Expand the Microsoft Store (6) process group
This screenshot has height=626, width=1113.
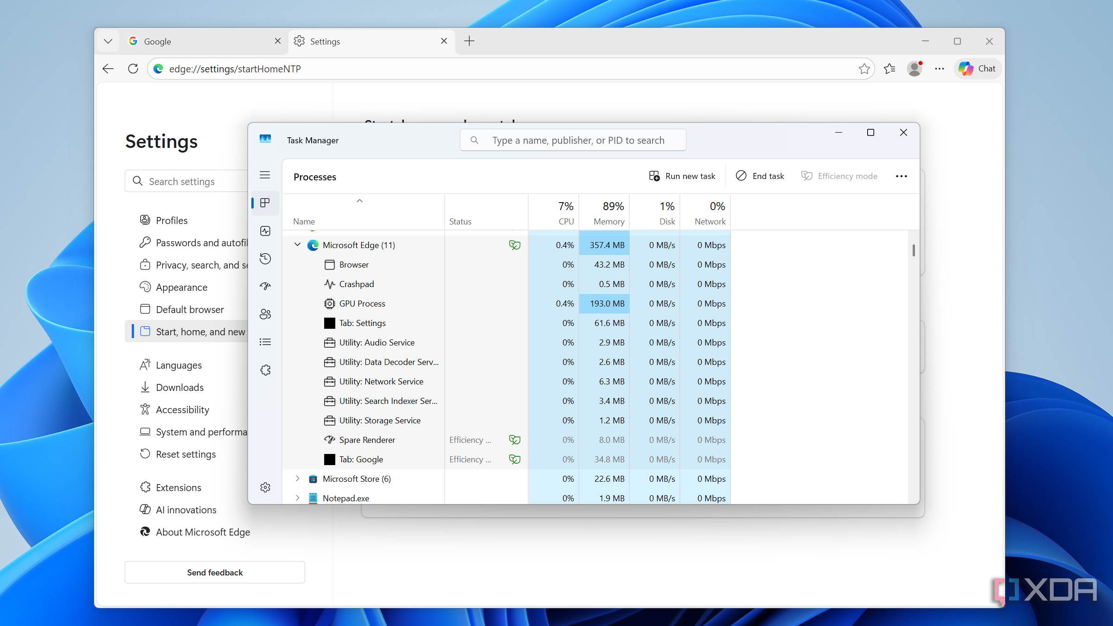(x=297, y=479)
